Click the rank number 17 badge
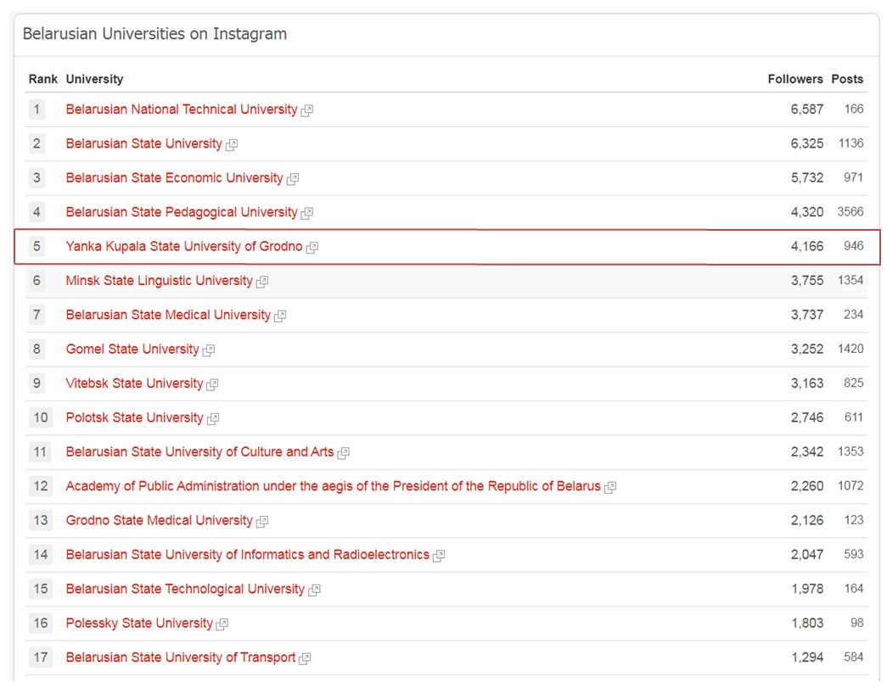The width and height of the screenshot is (887, 688). [40, 657]
